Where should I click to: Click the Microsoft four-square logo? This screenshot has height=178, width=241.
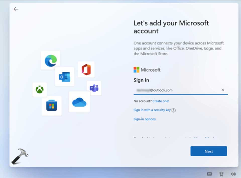pyautogui.click(x=136, y=70)
